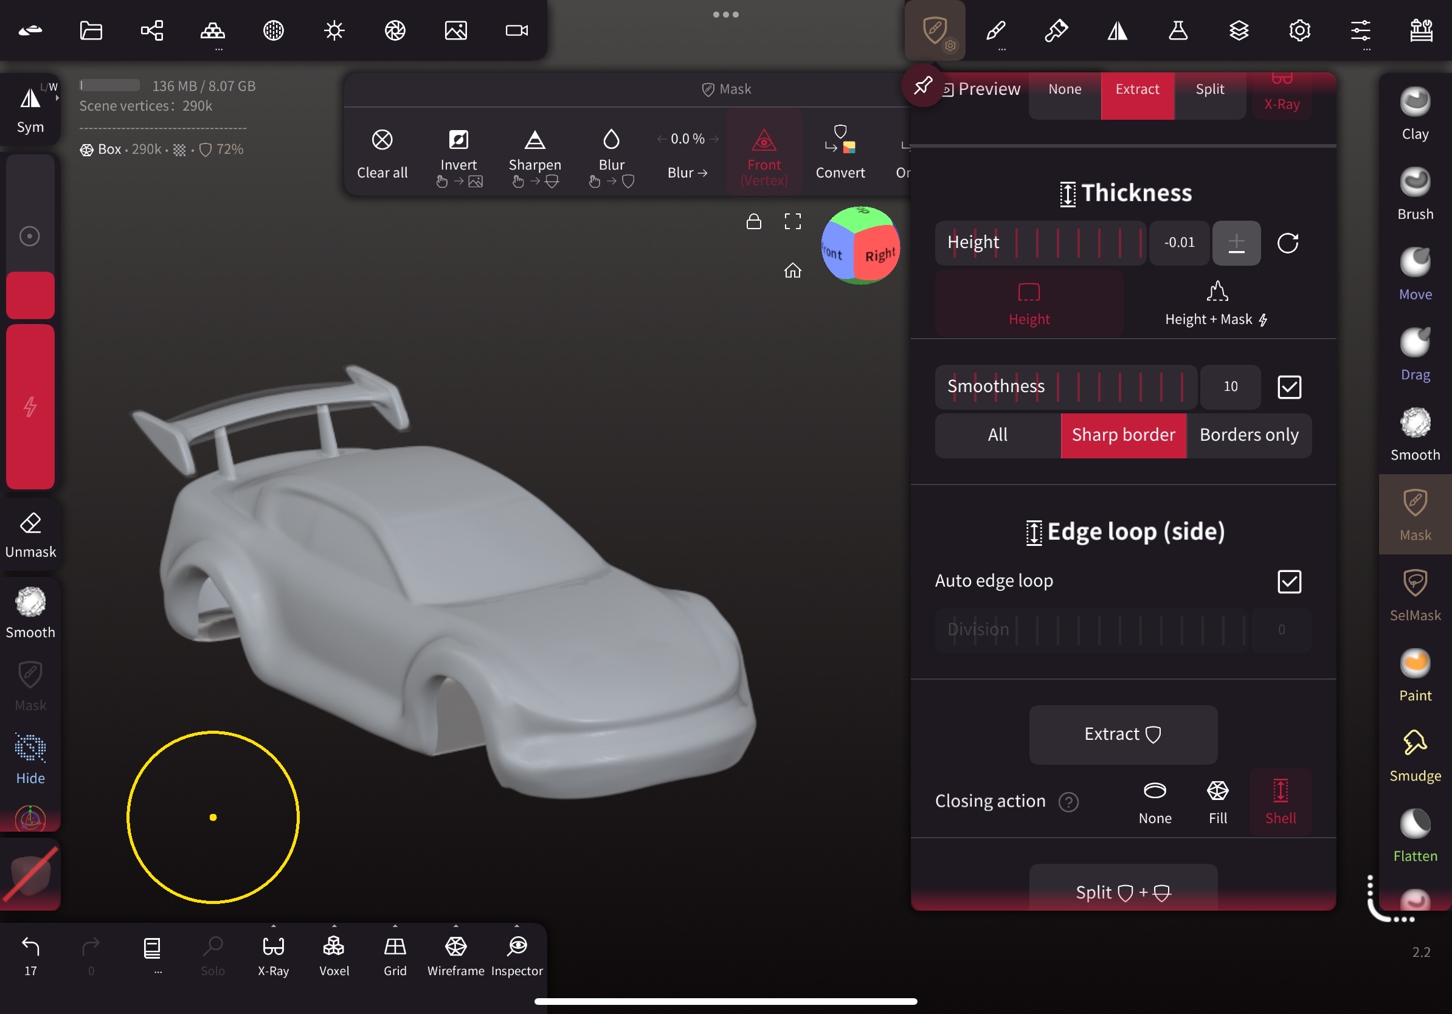Open the Topology menu icon

click(212, 30)
